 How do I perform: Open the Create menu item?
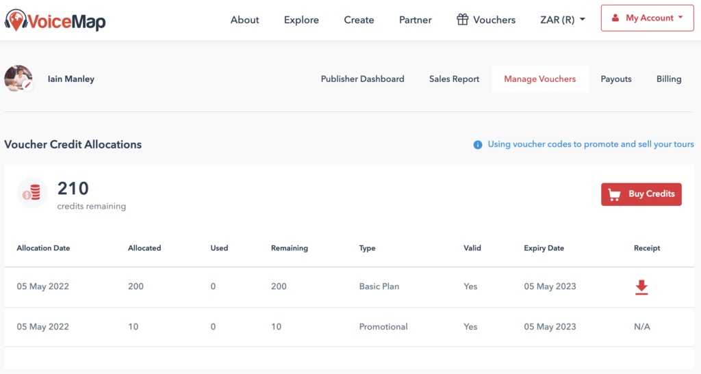[359, 20]
